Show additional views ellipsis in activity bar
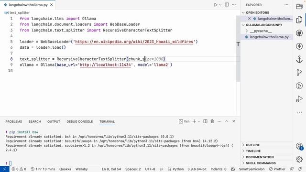This screenshot has height=172, width=306. 299,112
